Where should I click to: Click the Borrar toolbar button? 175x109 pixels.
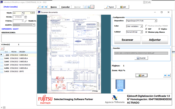tap(77, 7)
